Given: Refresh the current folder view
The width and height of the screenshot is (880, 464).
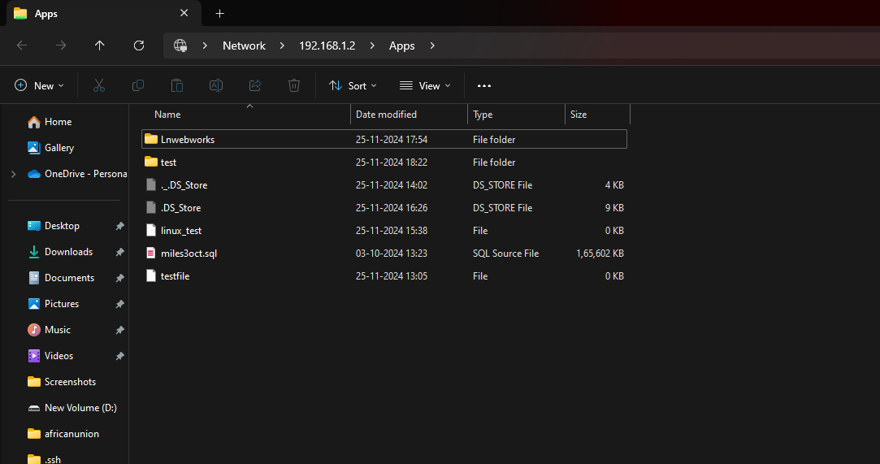Looking at the screenshot, I should [139, 46].
